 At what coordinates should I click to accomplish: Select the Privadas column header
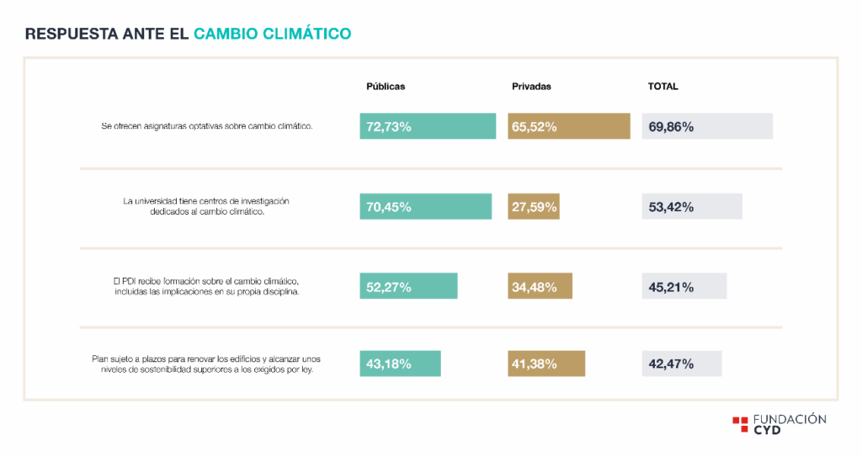click(x=531, y=87)
